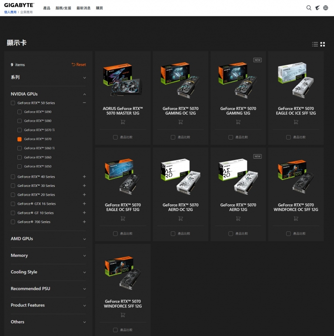Click the GIGABYTE logo
334x336 pixels.
[x=19, y=5]
